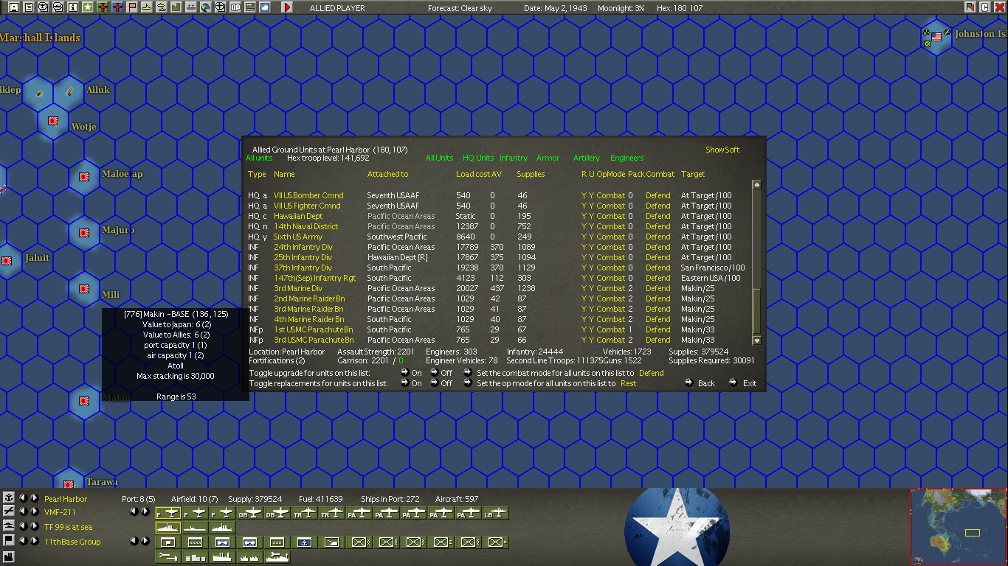Go to previous base before Pearl Harbor
Viewport: 1008px width, 566px height.
coord(23,498)
